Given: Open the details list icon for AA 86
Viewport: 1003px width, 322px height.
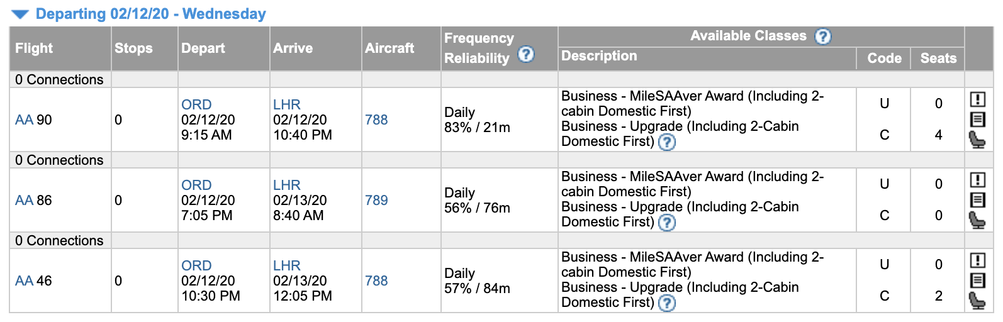Looking at the screenshot, I should (x=977, y=200).
